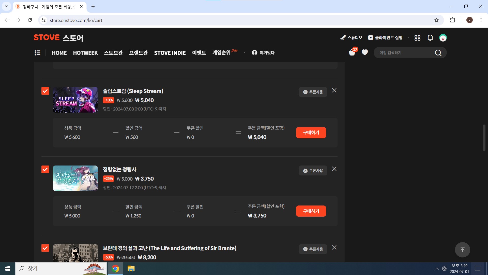The image size is (488, 275).
Task: Open Chrome three-dot menu
Action: (481, 20)
